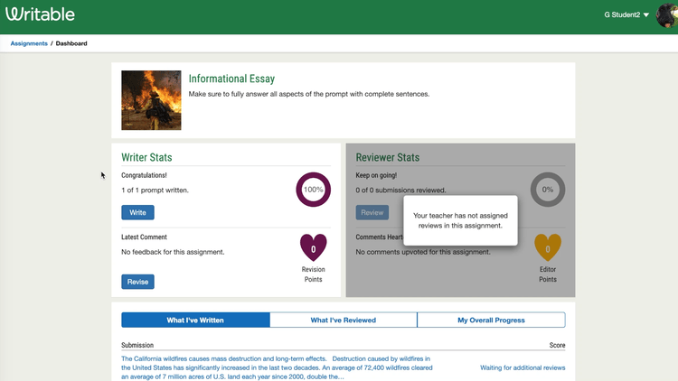Open the G Student2 user dropdown
Screen dimensions: 678x381
coord(626,14)
